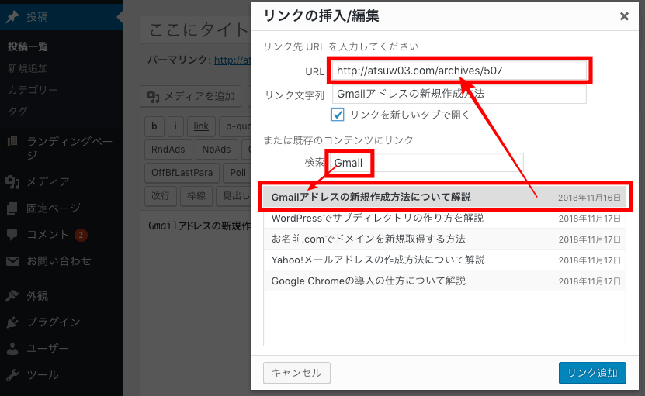Open the 投稿 menu in the sidebar
Viewport: 645px width, 396px height.
(61, 17)
